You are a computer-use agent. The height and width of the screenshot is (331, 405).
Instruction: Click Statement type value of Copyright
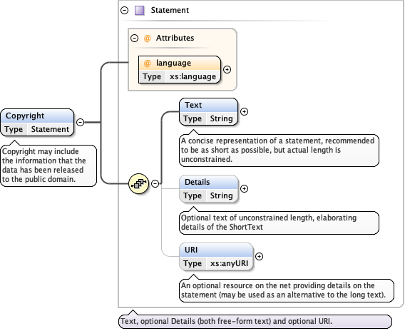(50, 129)
